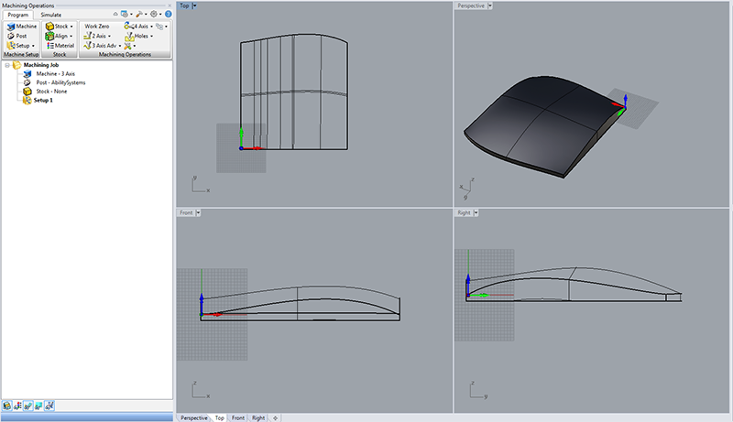The width and height of the screenshot is (733, 422).
Task: Click the fourth display toggle at panel bottom
Action: (x=38, y=406)
